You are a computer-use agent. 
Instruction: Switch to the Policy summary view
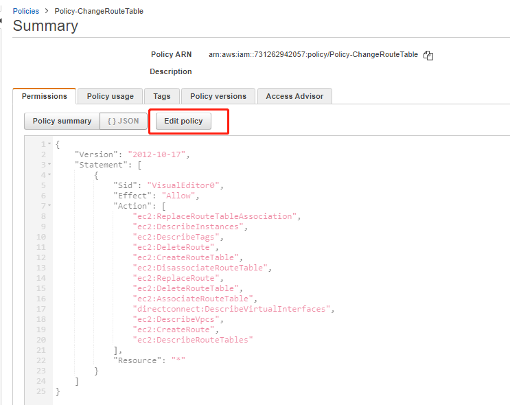coord(62,121)
